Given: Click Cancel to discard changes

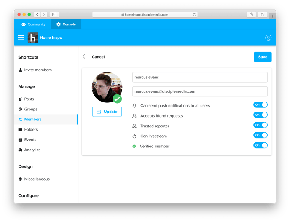Looking at the screenshot, I should point(98,57).
